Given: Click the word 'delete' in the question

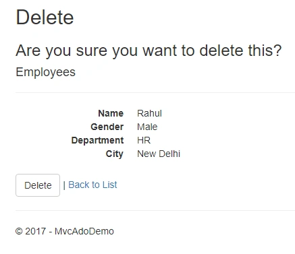Looking at the screenshot, I should 221,51.
